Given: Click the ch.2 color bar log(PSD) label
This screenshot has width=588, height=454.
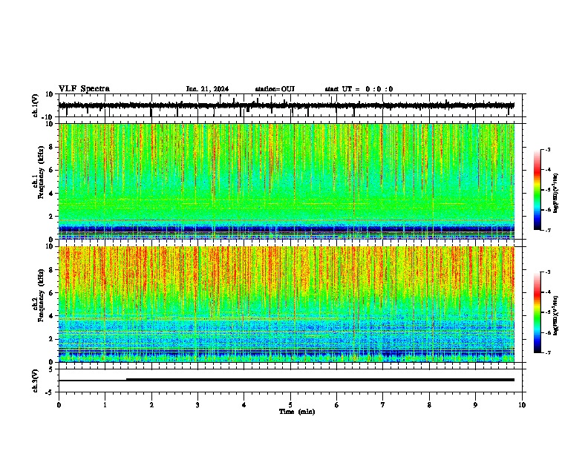Looking at the screenshot, I should point(555,315).
